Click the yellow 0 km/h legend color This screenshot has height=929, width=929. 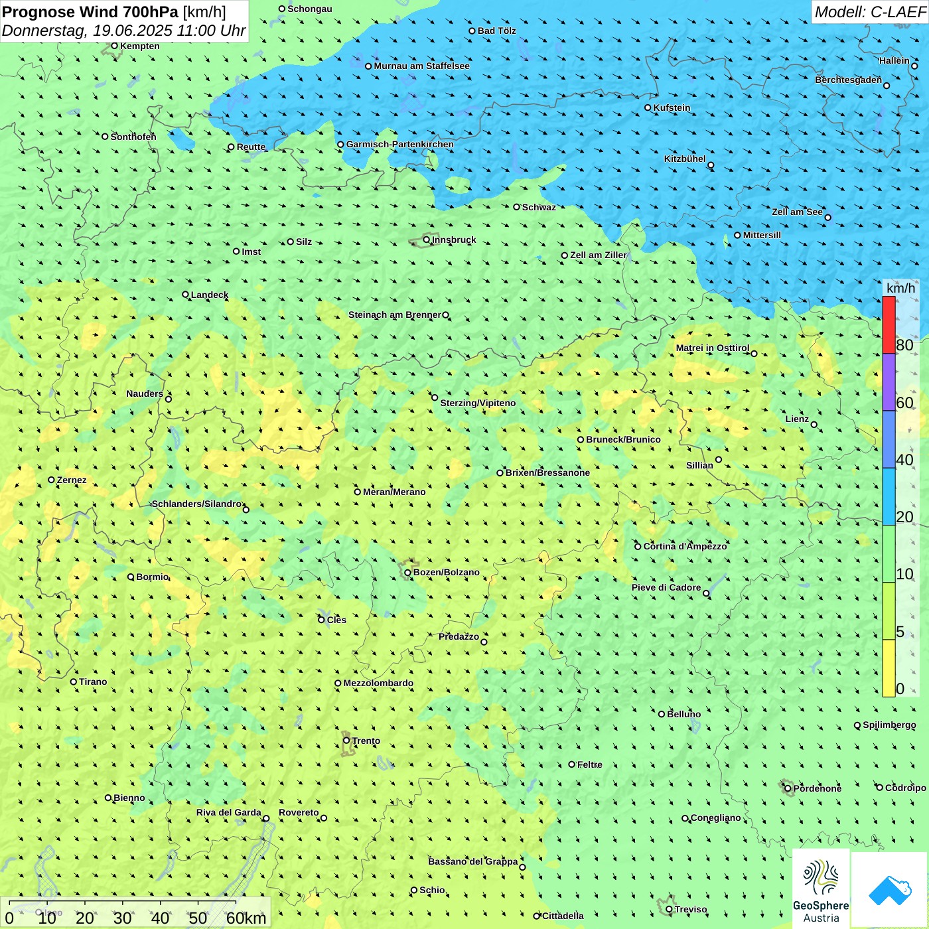click(889, 668)
